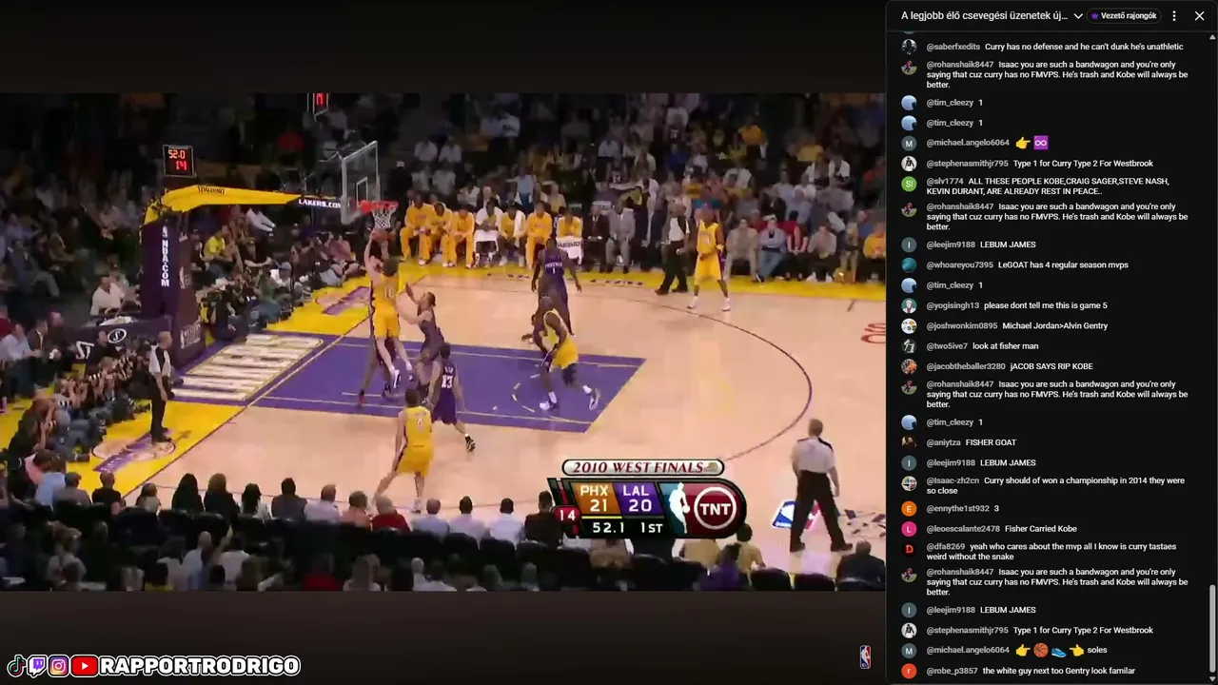The width and height of the screenshot is (1218, 685).
Task: Select the @jacobtheballer3280 username
Action: pyautogui.click(x=966, y=366)
